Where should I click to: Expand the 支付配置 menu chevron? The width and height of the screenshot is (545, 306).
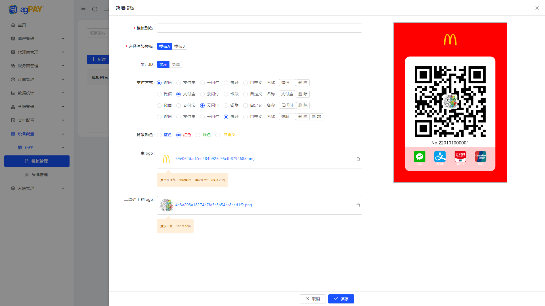point(63,120)
